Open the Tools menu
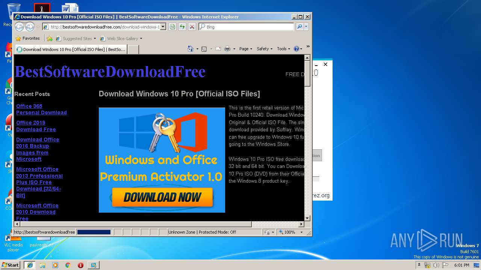This screenshot has width=481, height=270. (284, 49)
